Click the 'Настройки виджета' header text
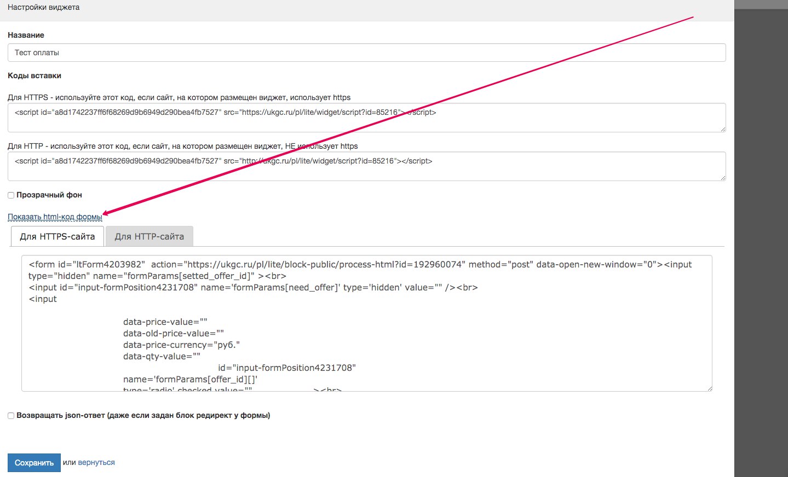 coord(44,8)
